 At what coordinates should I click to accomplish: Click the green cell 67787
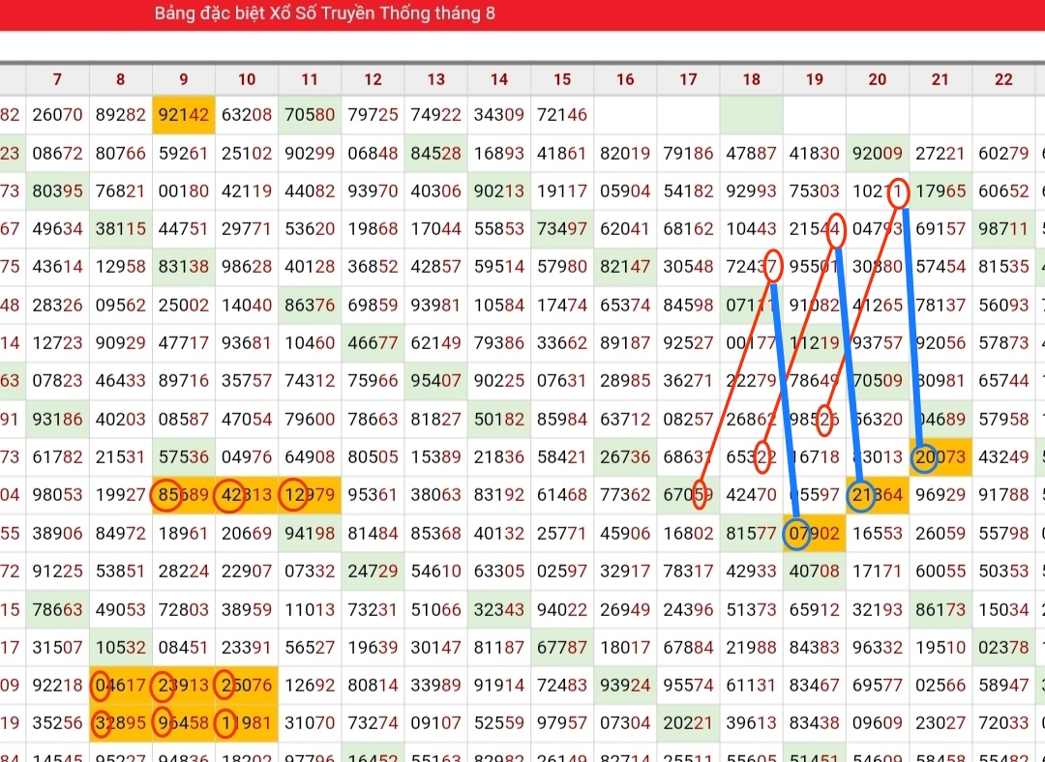[562, 648]
